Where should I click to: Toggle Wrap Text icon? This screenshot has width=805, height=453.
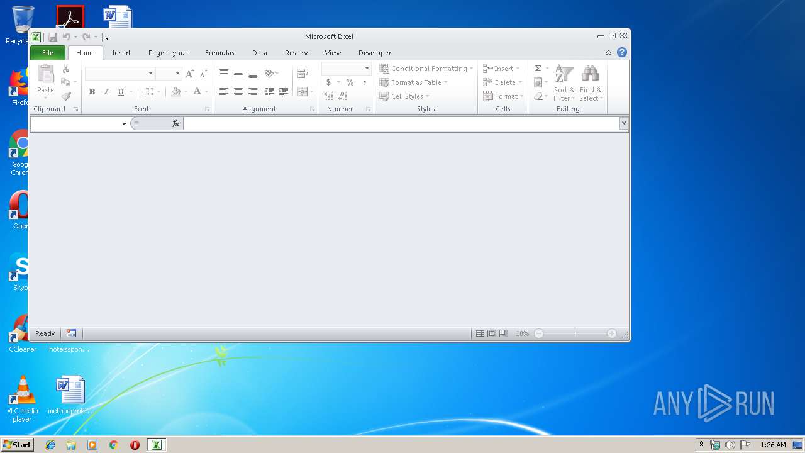[x=303, y=74]
